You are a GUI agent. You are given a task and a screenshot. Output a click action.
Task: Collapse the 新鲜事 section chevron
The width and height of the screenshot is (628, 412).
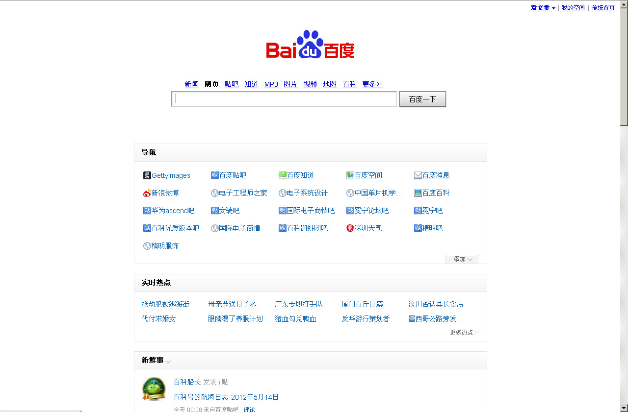click(x=168, y=362)
